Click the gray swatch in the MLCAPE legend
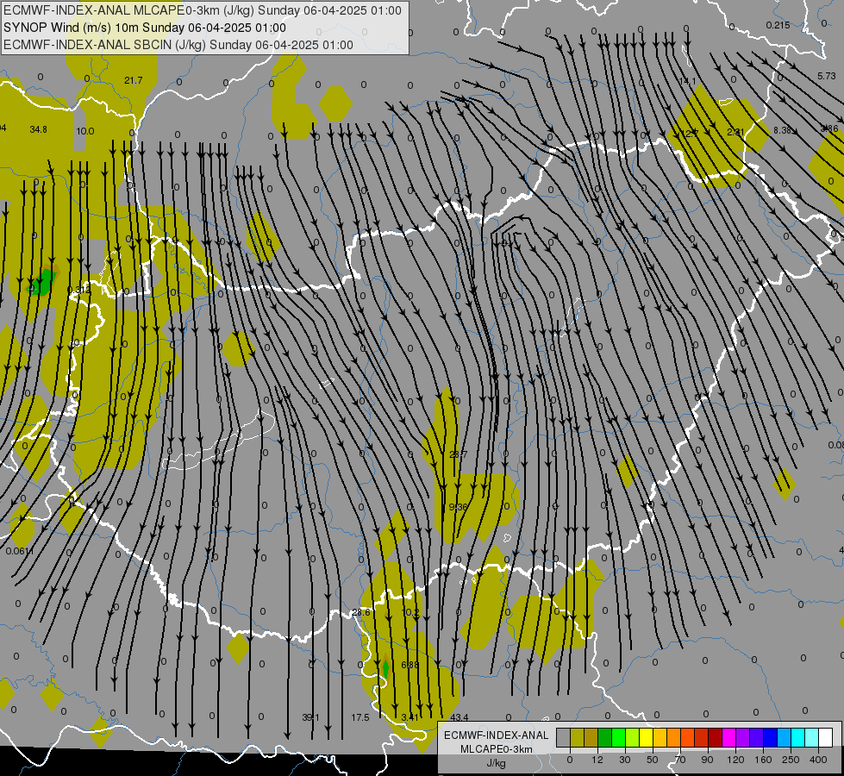 [564, 737]
